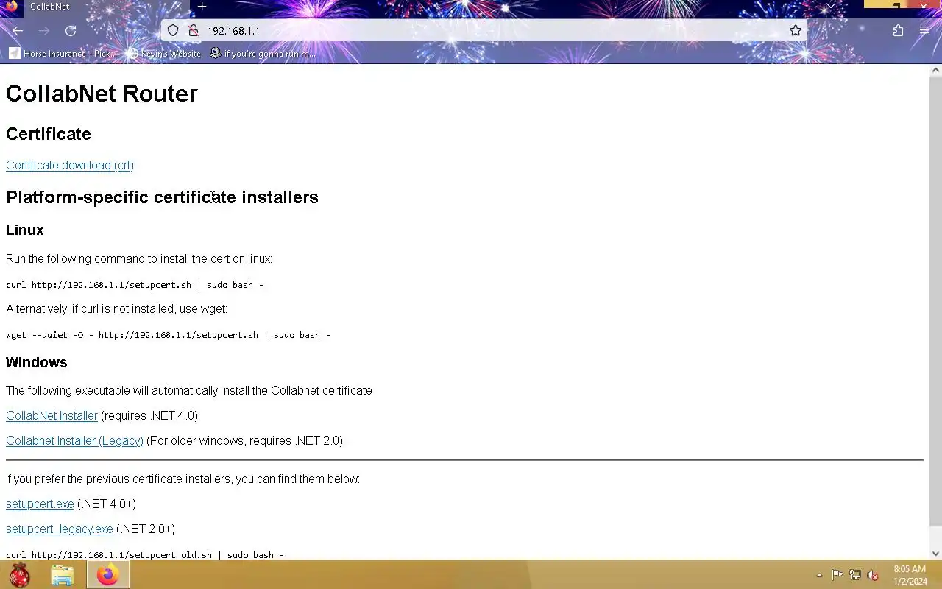Open the Action Center flag icon
The width and height of the screenshot is (942, 589).
pos(837,575)
